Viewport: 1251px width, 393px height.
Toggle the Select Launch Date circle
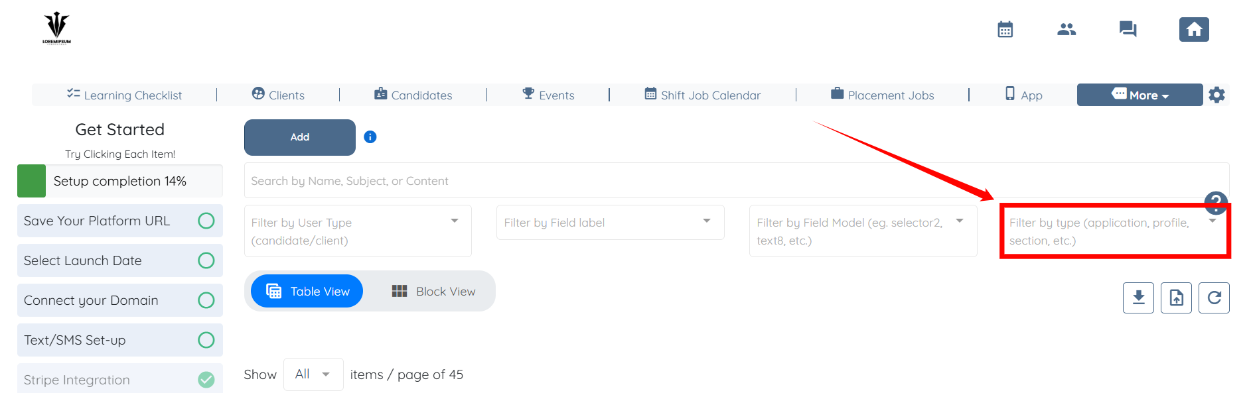pyautogui.click(x=206, y=260)
